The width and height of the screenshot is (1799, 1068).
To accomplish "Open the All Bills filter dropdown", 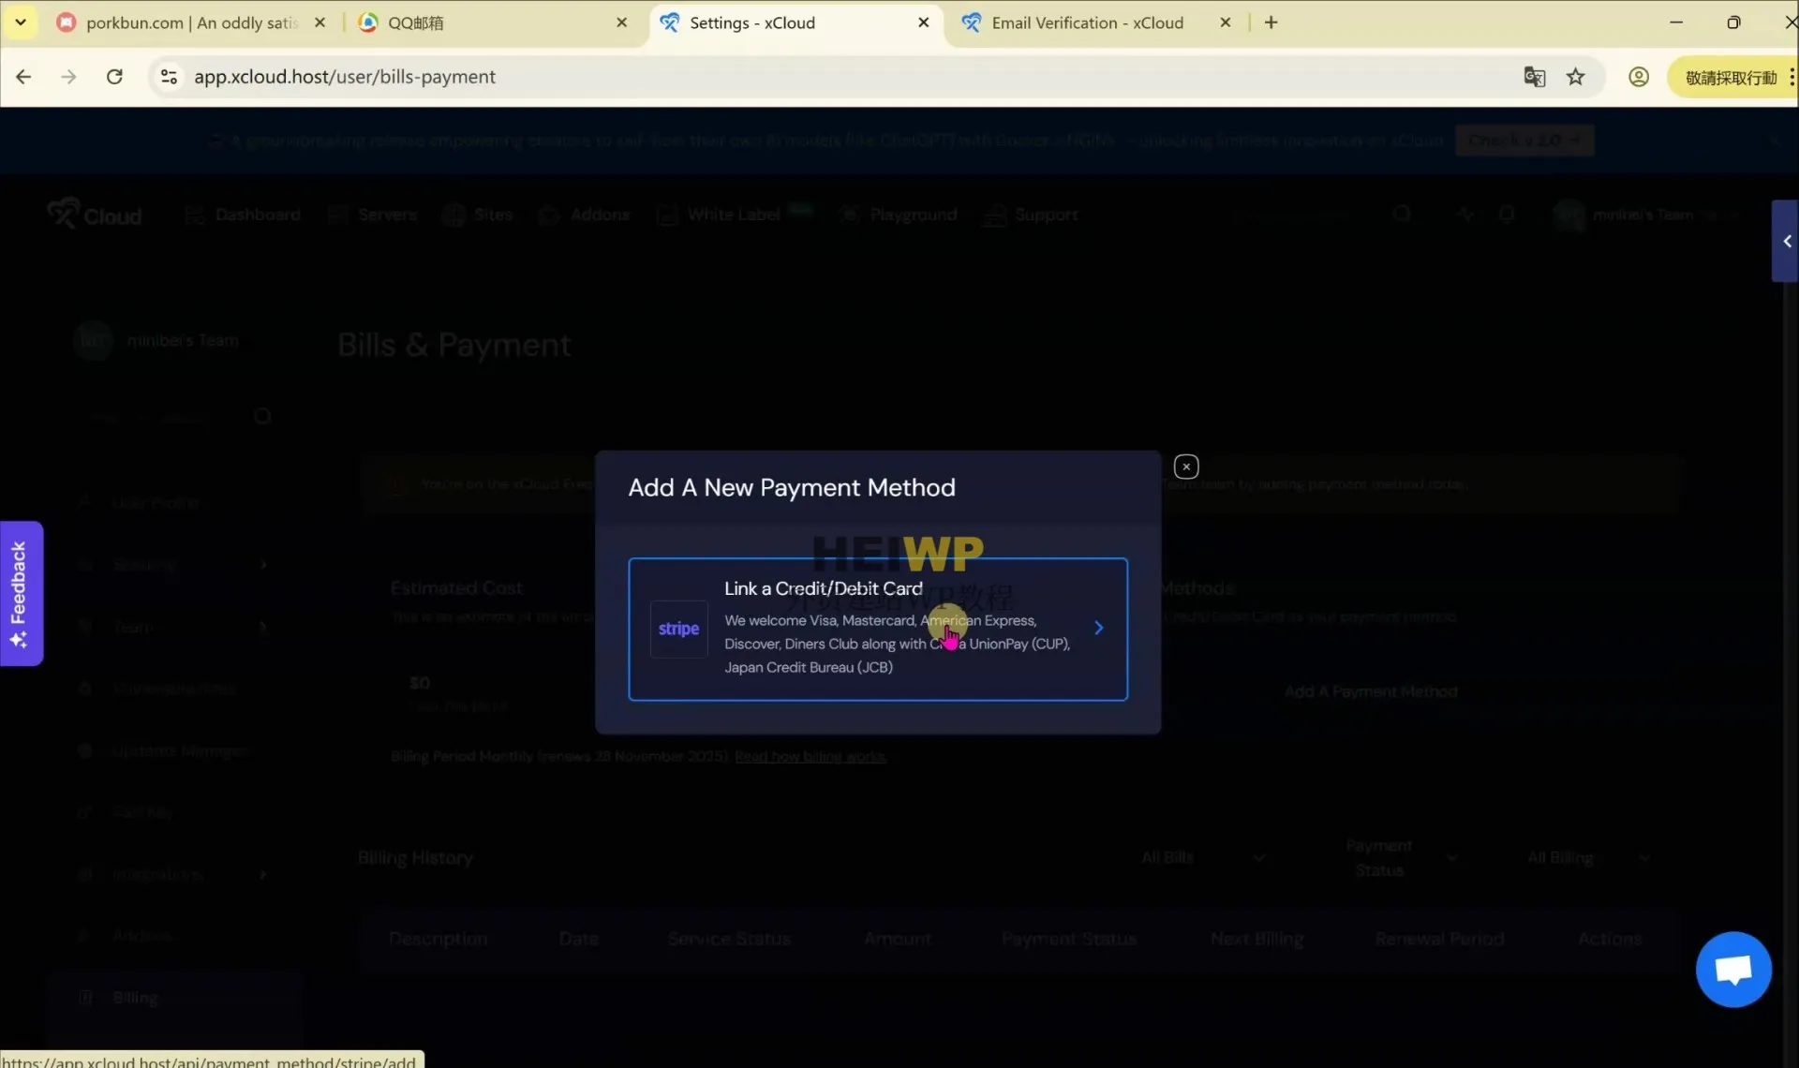I will coord(1202,856).
